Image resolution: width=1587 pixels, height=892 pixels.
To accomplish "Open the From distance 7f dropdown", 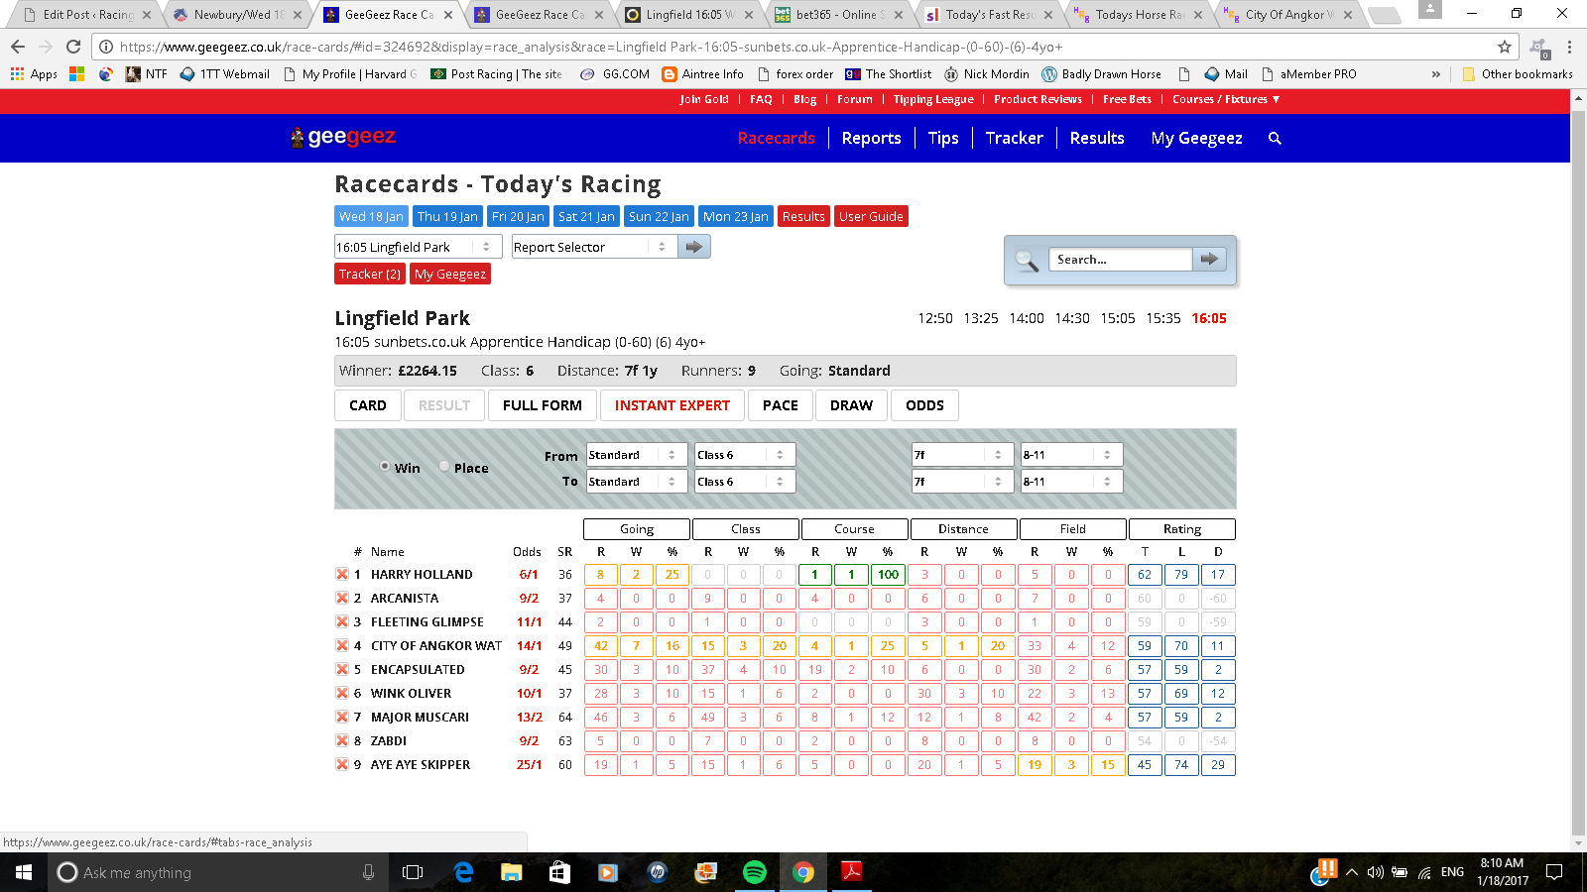I will (x=962, y=455).
